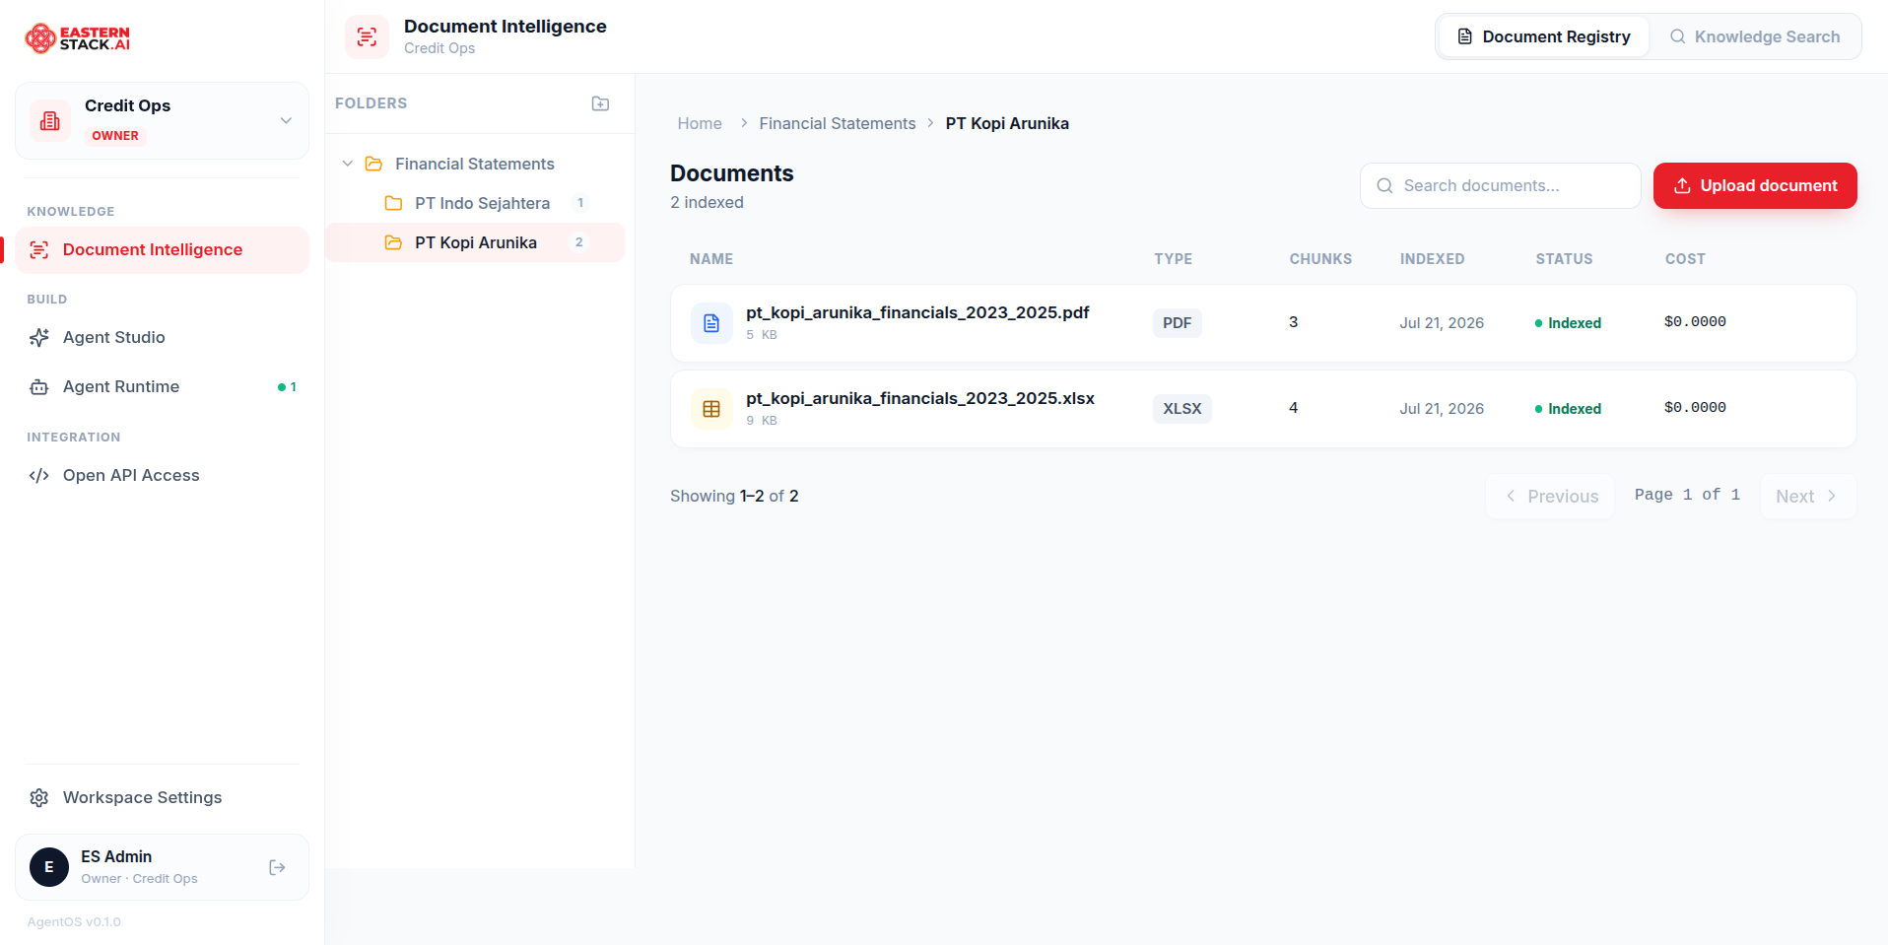The height and width of the screenshot is (945, 1888).
Task: Focus the Search documents field
Action: pos(1500,185)
